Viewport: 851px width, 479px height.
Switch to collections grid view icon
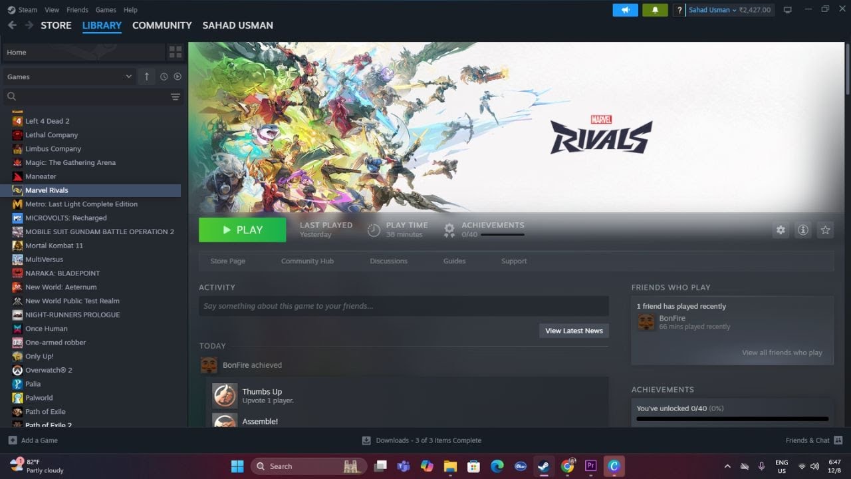(x=176, y=52)
